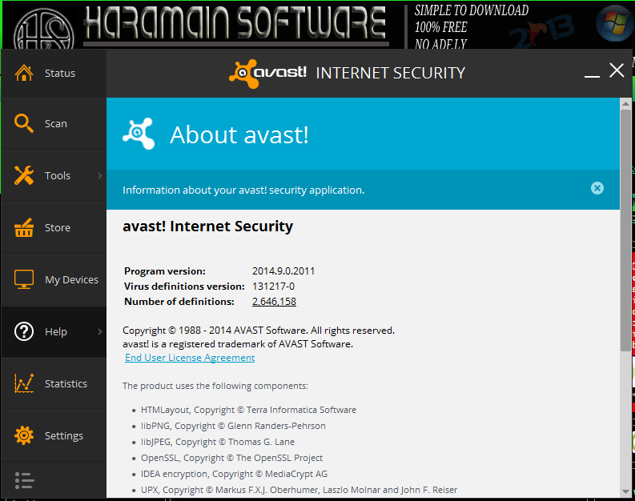Click the Copyright 1988 - 2014 AVAST line
The height and width of the screenshot is (501, 635).
259,331
